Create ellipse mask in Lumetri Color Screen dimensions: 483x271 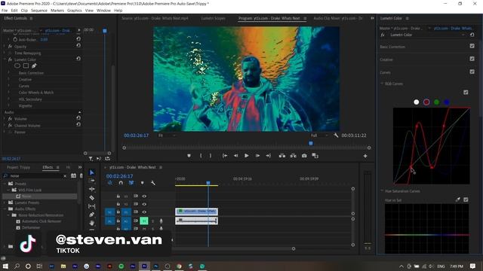tap(17, 65)
